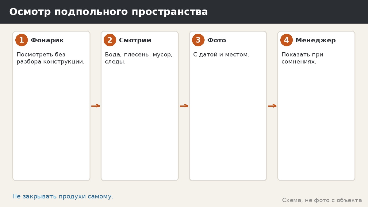
Task: Click the 'Смотрим' card heading
Action: [x=135, y=40]
